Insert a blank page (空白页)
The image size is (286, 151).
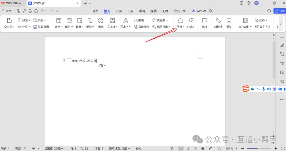(x=9, y=23)
